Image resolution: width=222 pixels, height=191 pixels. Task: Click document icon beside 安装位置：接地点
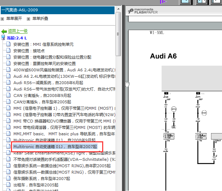(8, 50)
